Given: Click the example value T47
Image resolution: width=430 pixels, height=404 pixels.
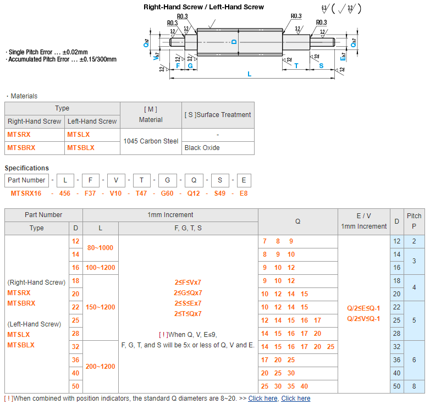Looking at the screenshot, I should 142,193.
